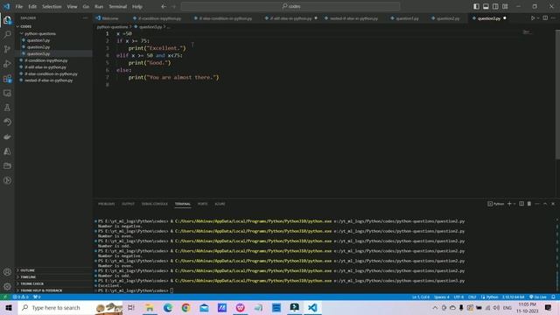The width and height of the screenshot is (560, 315).
Task: Show the PROBLEMS panel tab
Action: coord(107,204)
